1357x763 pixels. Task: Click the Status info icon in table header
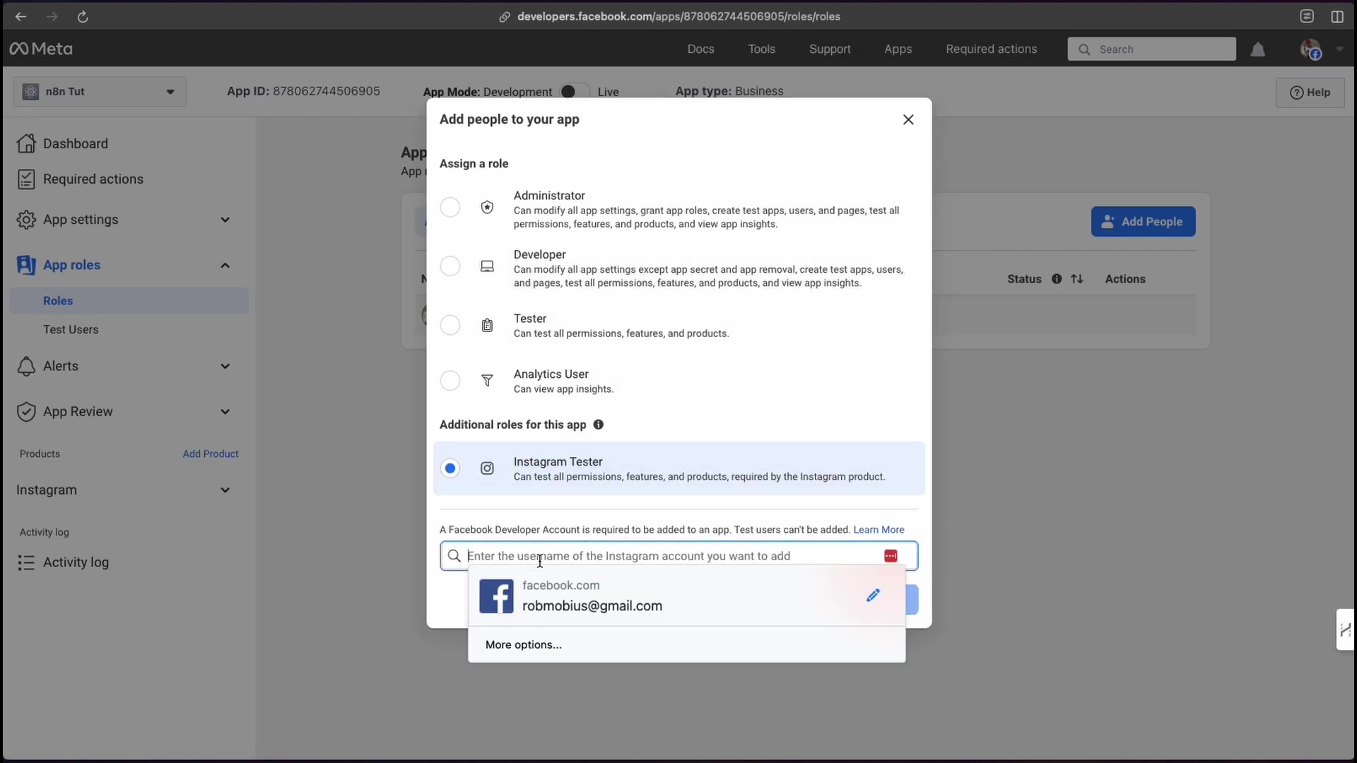[x=1057, y=279]
